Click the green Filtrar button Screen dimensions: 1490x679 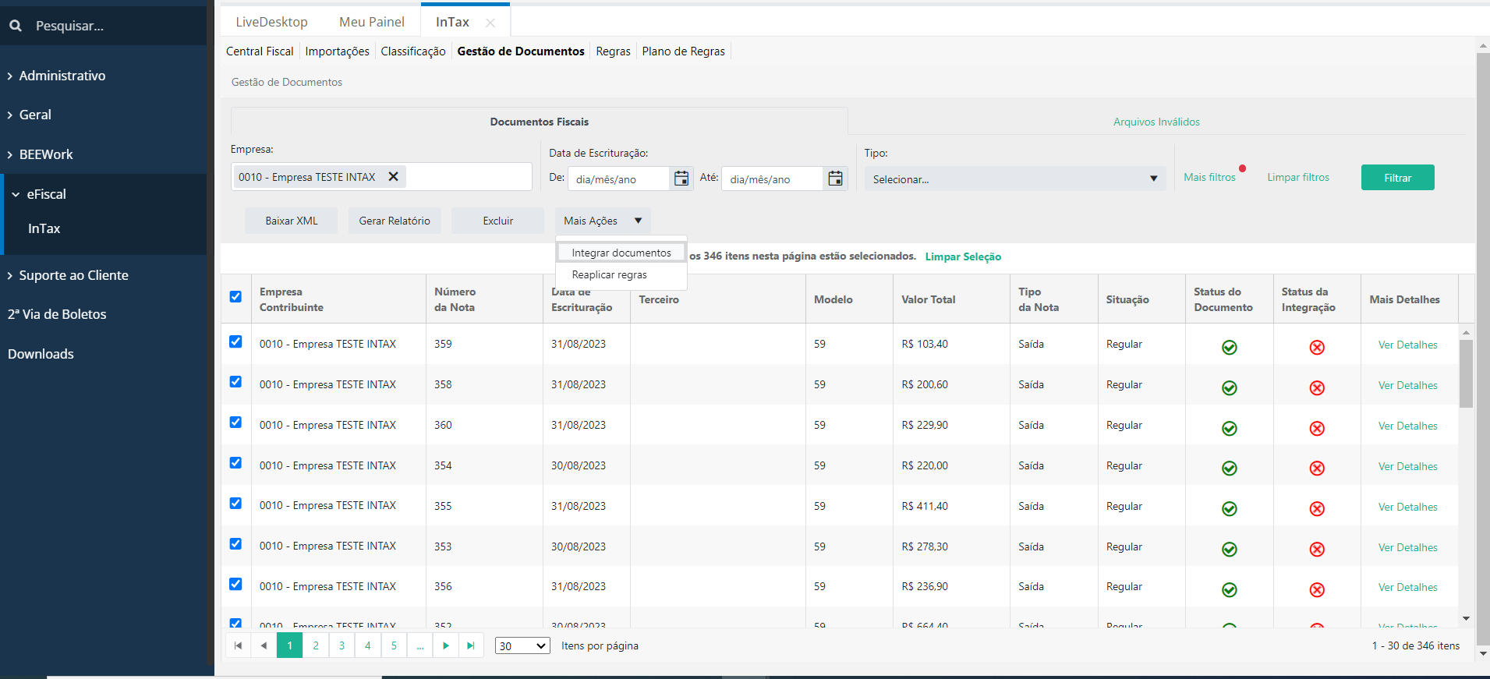tap(1397, 178)
